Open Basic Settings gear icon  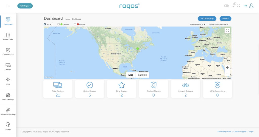coord(8,95)
